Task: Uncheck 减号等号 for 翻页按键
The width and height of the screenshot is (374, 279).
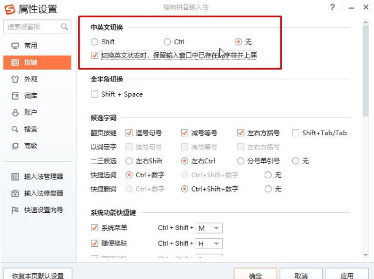Action: (185, 133)
